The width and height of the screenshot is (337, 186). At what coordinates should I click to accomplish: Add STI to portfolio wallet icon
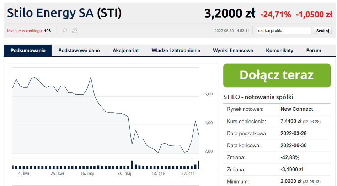point(75,31)
